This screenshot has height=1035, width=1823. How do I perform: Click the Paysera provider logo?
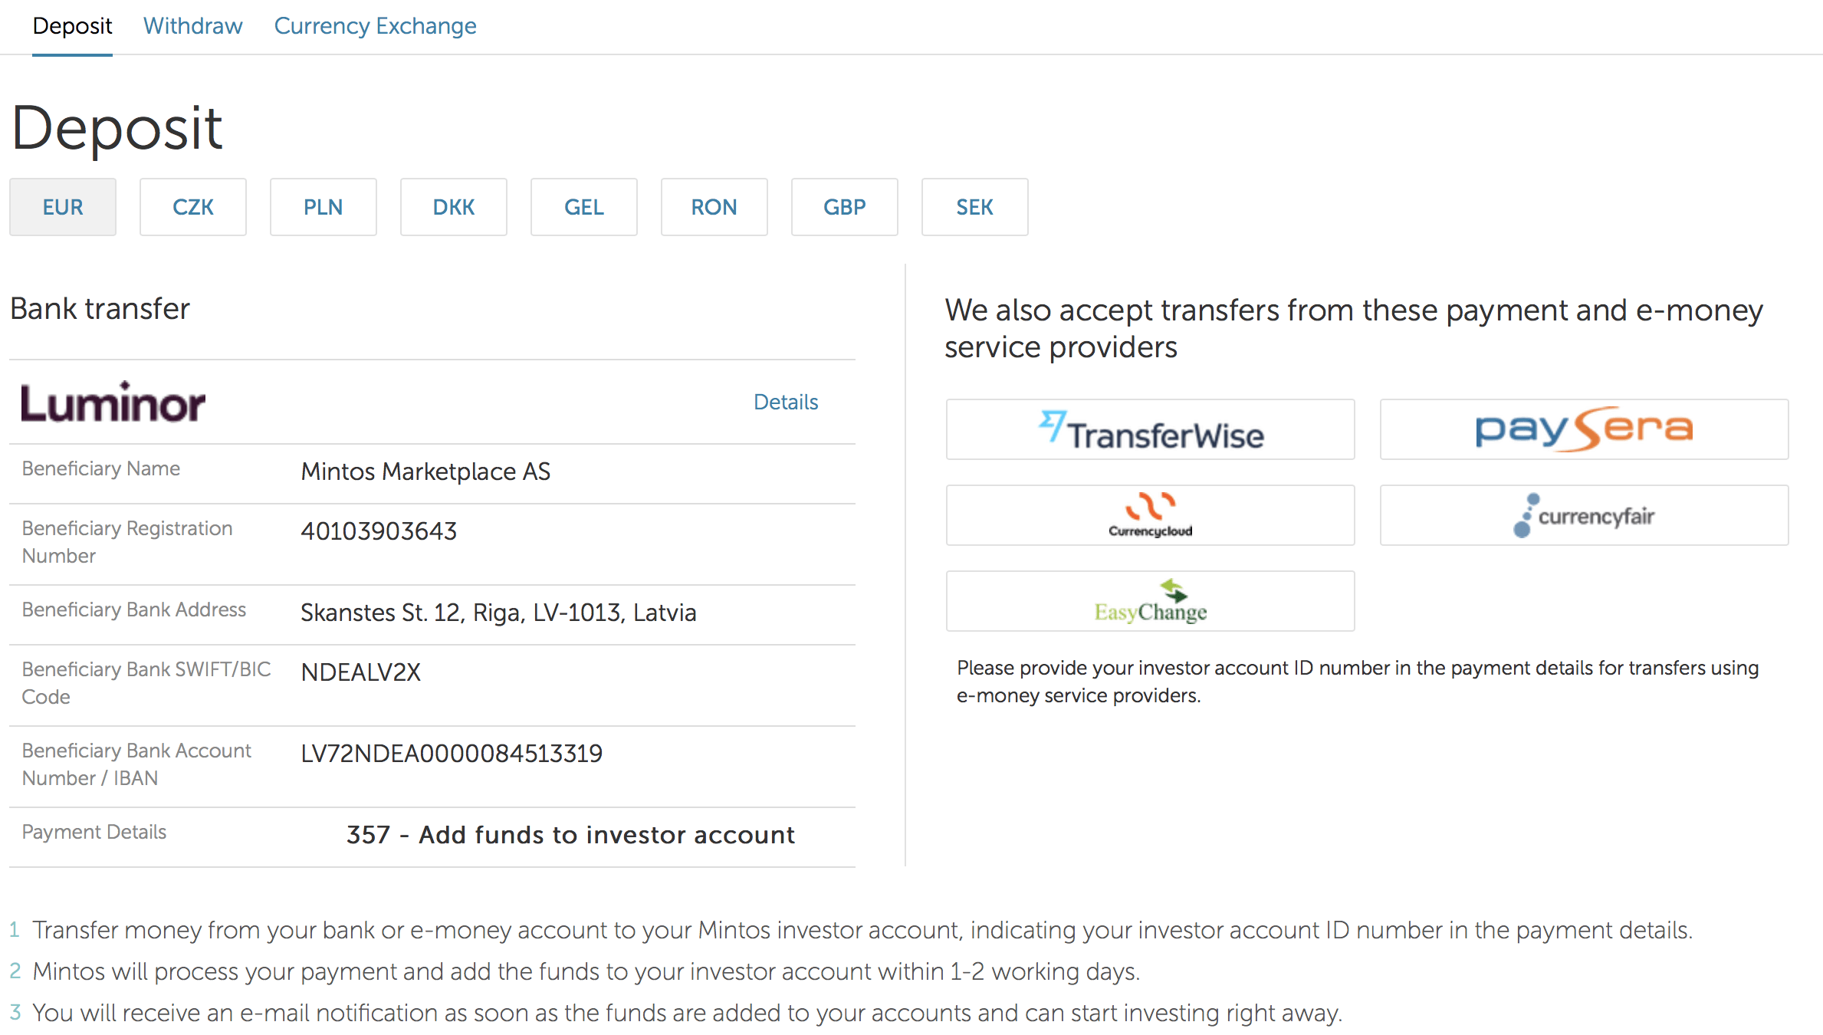click(x=1584, y=429)
